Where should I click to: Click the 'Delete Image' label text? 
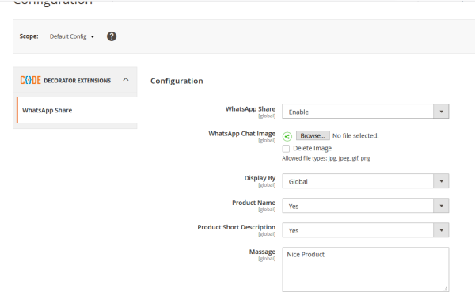coord(313,148)
